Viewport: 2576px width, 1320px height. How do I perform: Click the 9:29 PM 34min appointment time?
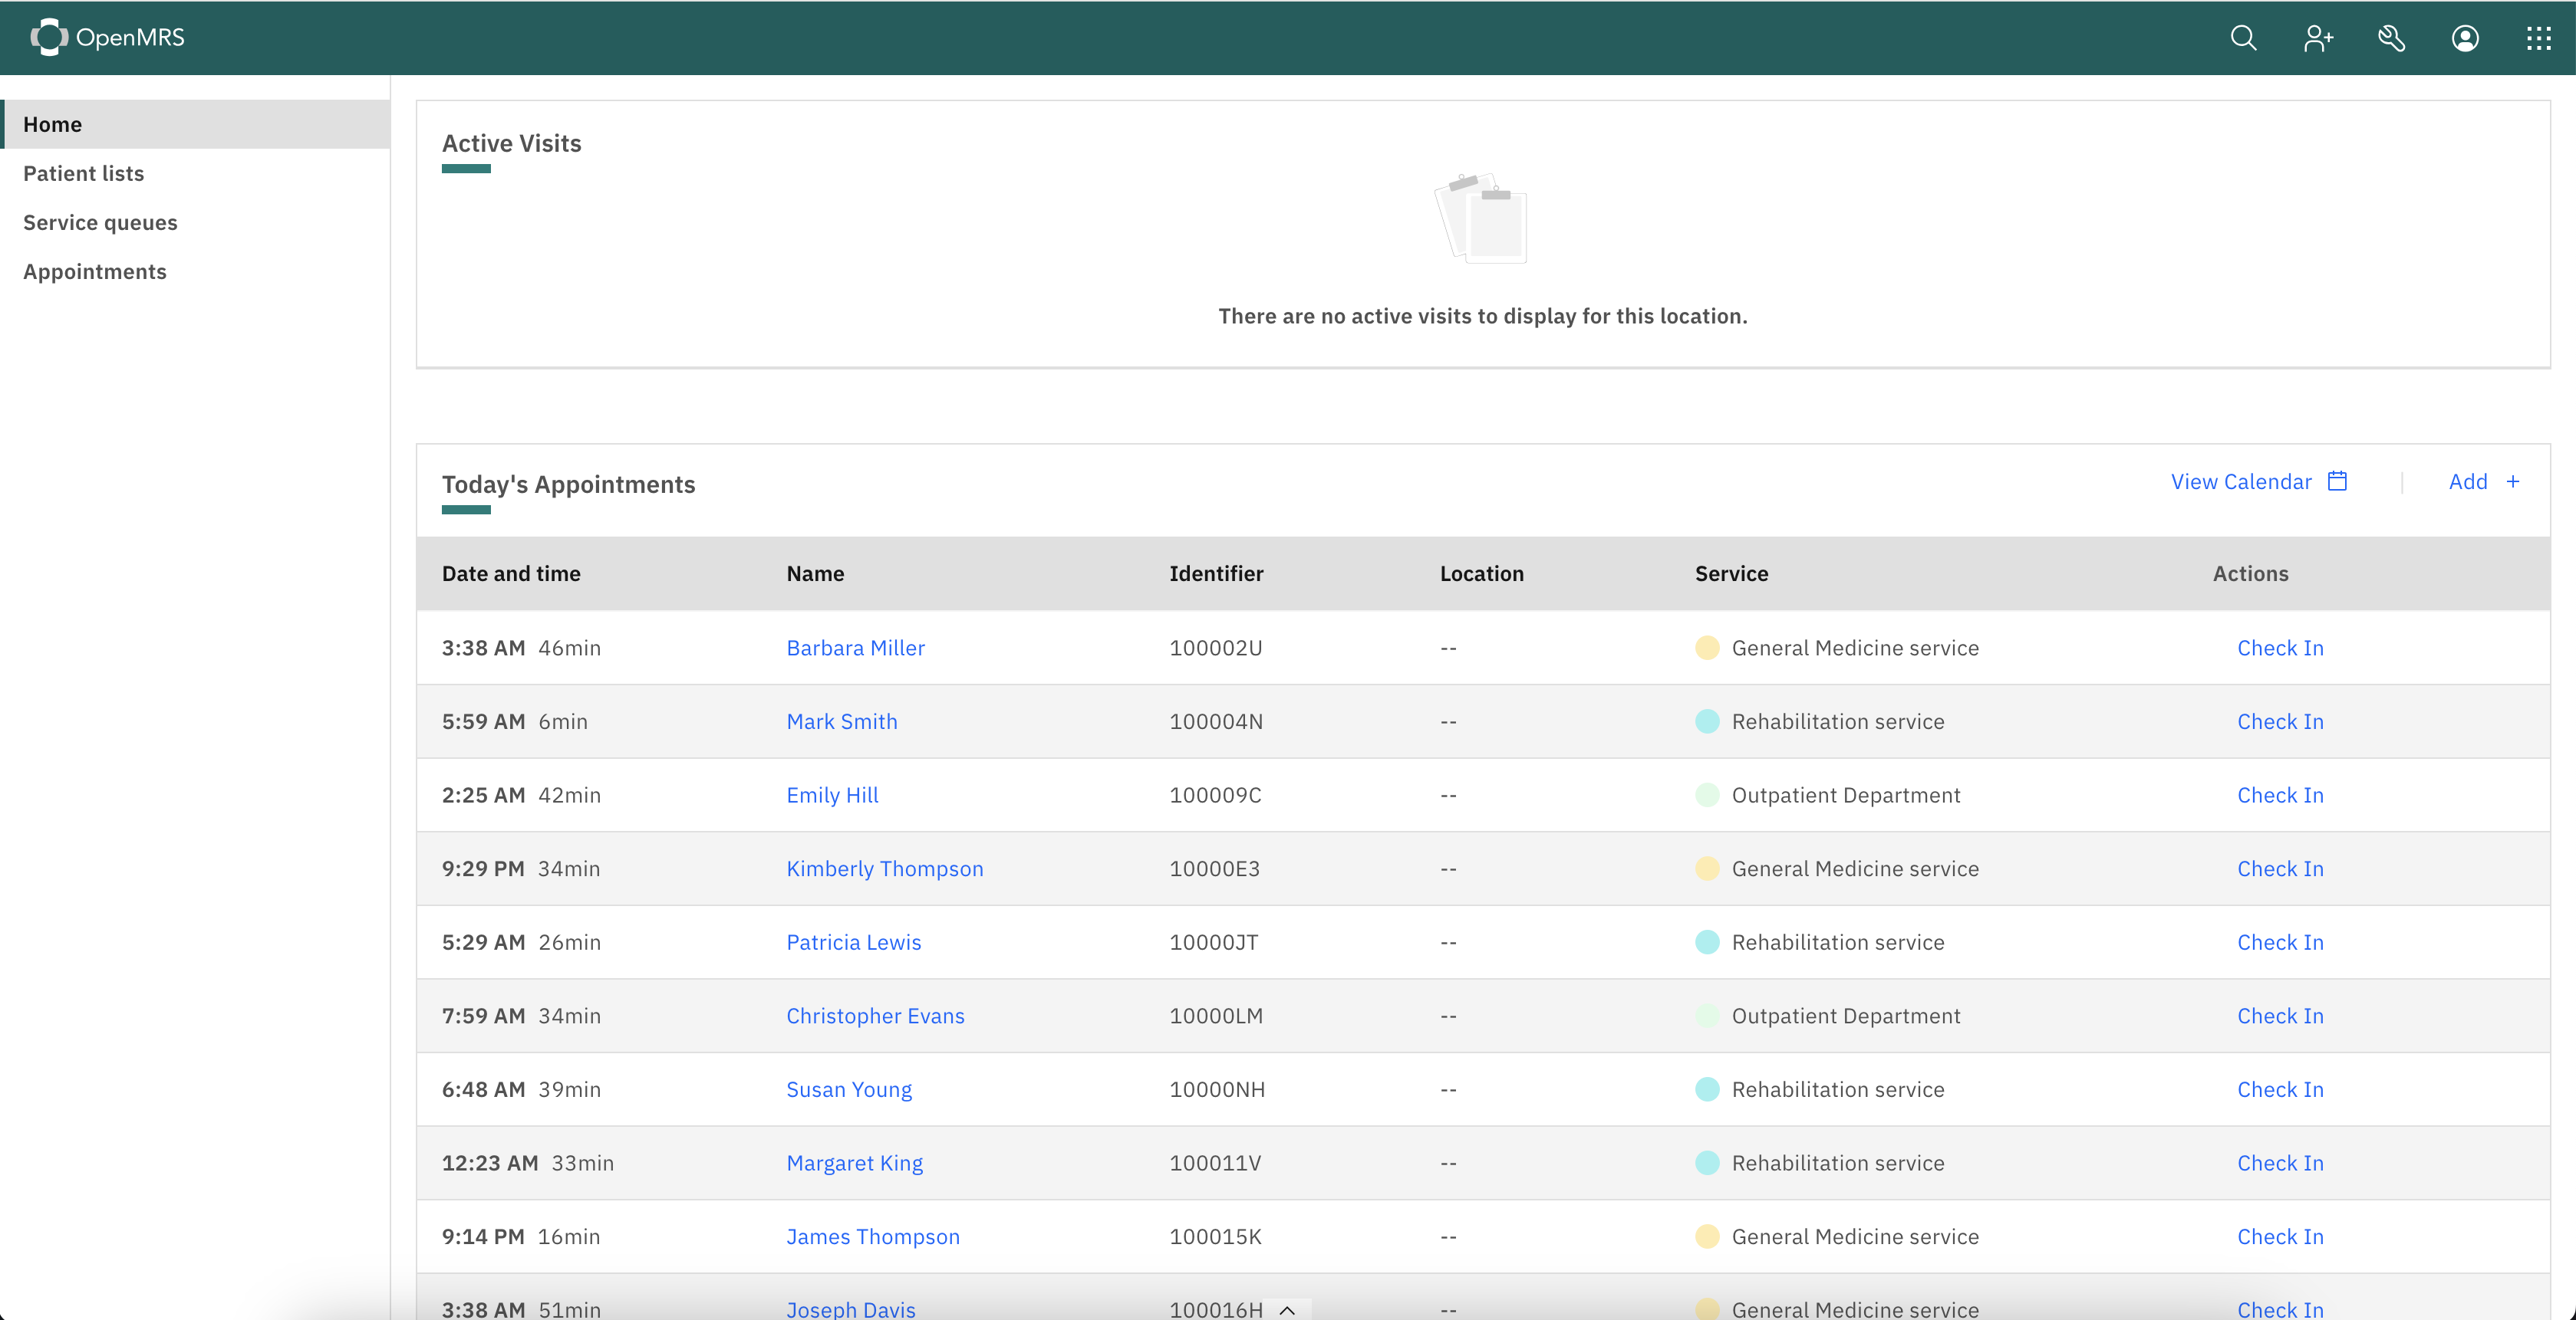point(521,869)
